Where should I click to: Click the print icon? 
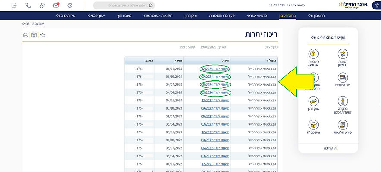pyautogui.click(x=25, y=35)
